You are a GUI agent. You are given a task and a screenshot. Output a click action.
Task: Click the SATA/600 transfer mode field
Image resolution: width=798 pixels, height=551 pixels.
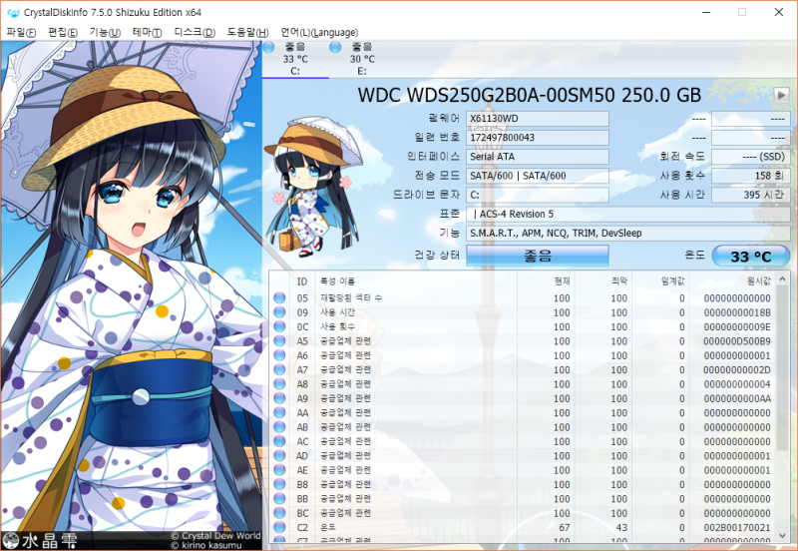[x=538, y=176]
